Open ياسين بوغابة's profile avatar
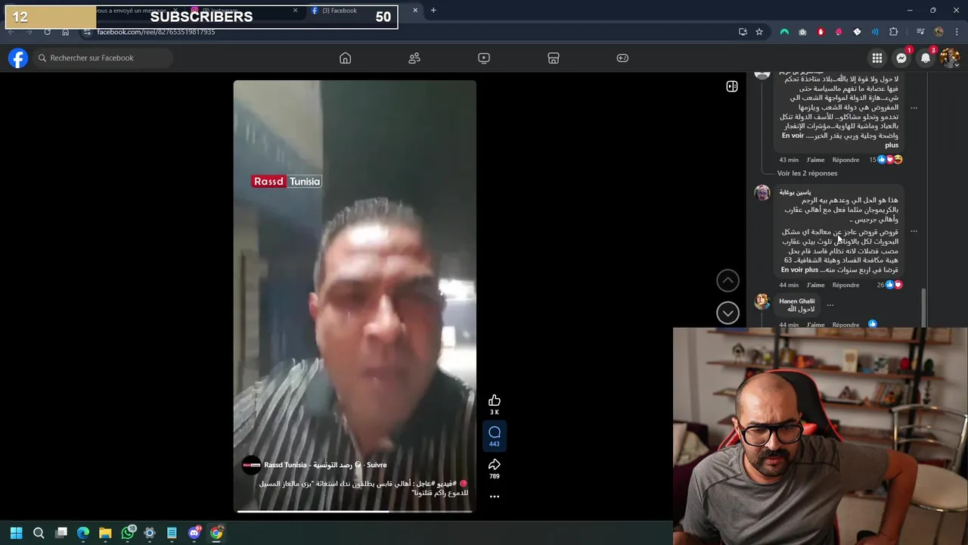This screenshot has width=968, height=545. pyautogui.click(x=762, y=193)
